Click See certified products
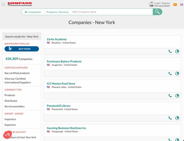 17,73
